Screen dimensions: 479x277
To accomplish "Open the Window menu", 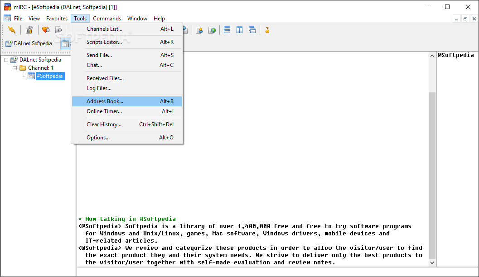I will coord(137,18).
